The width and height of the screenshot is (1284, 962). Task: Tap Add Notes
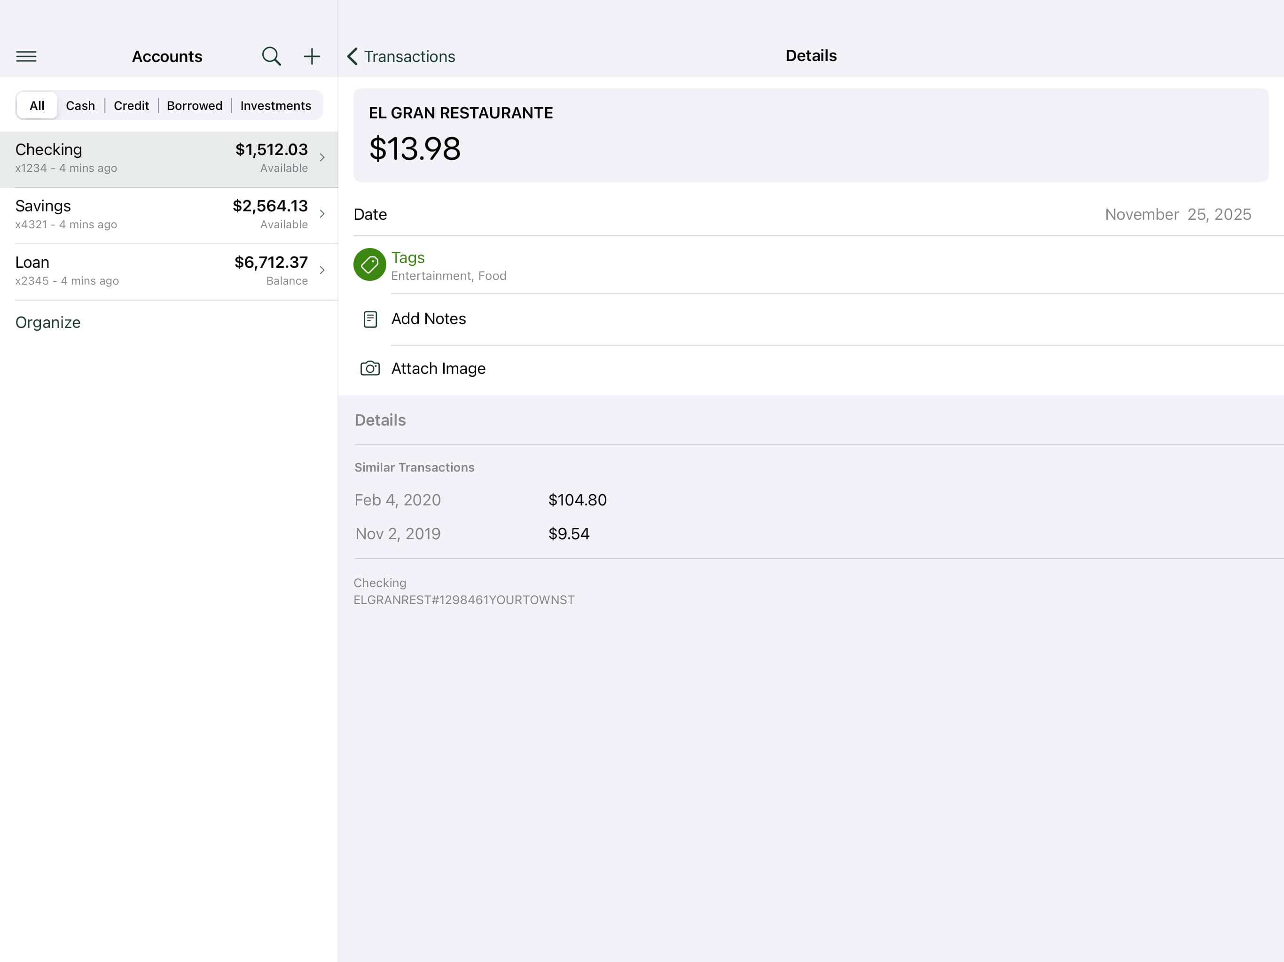click(x=428, y=319)
